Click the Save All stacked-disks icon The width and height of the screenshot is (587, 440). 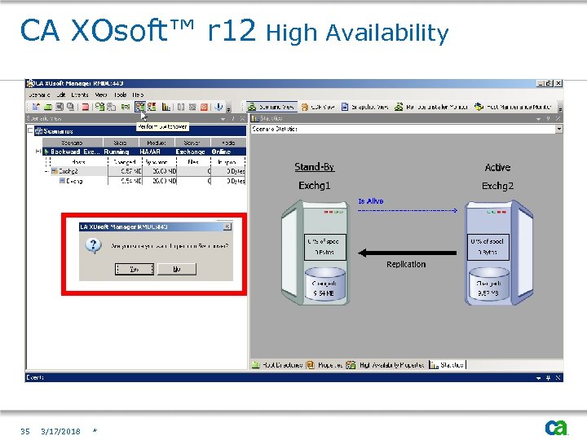(70, 107)
